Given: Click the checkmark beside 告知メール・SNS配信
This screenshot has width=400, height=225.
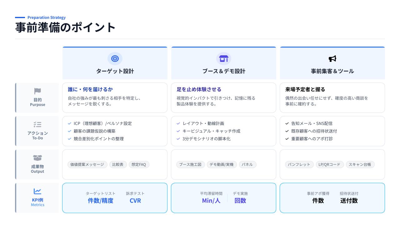Looking at the screenshot, I should click(287, 123).
